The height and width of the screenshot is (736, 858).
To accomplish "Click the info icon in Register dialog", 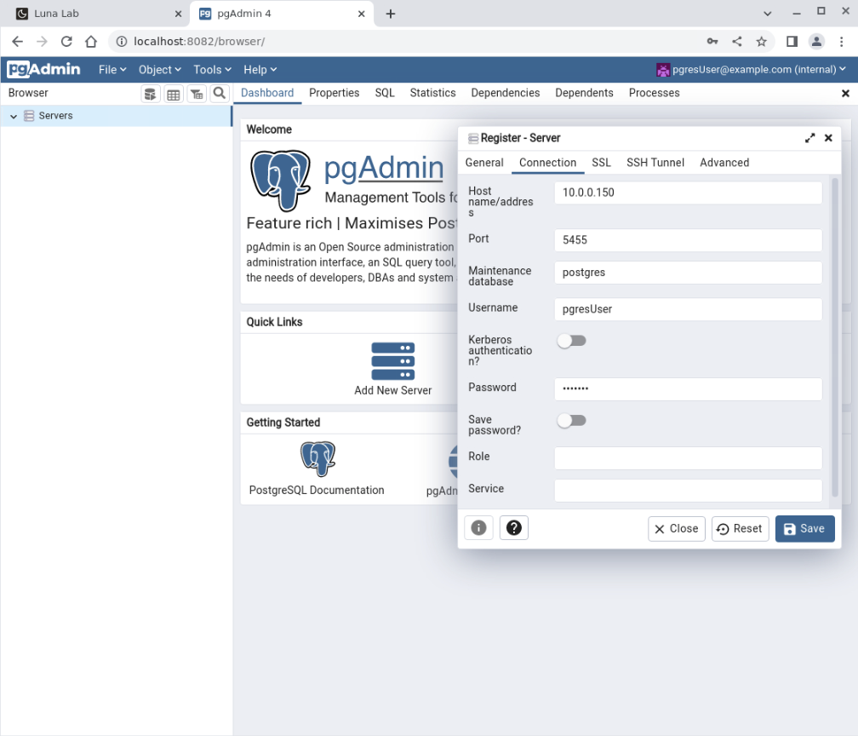I will [x=478, y=528].
